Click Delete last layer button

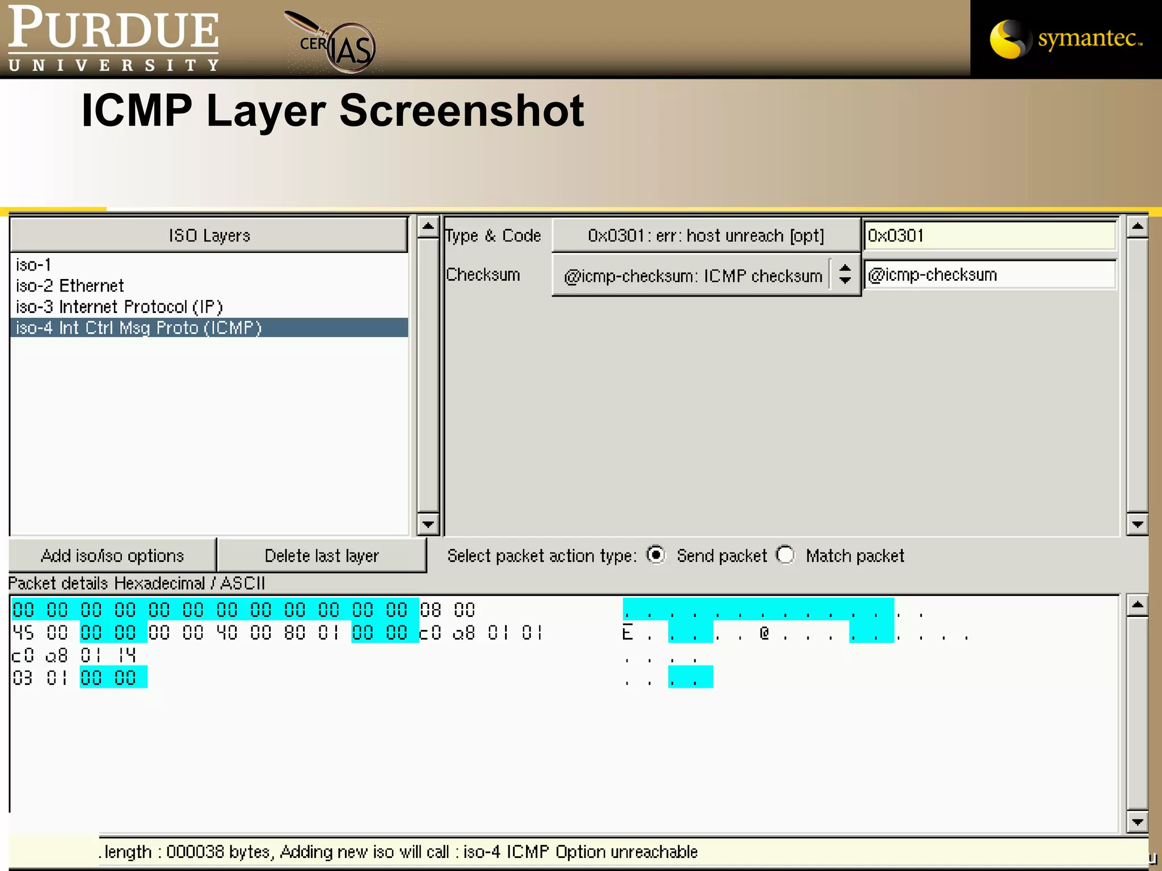point(322,556)
